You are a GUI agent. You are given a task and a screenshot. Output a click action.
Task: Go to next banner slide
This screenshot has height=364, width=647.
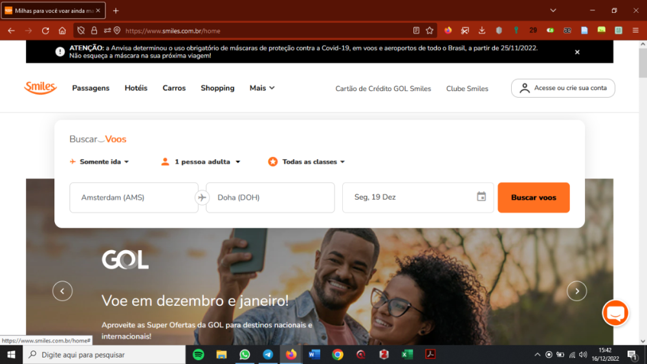[577, 291]
